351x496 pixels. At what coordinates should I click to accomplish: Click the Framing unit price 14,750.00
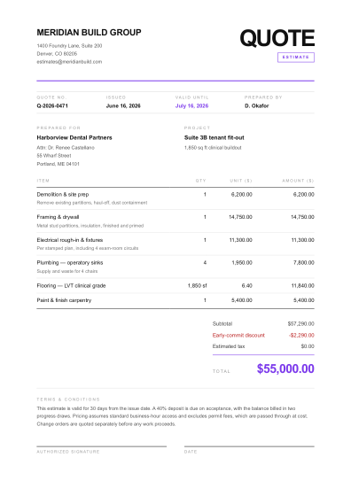[240, 217]
